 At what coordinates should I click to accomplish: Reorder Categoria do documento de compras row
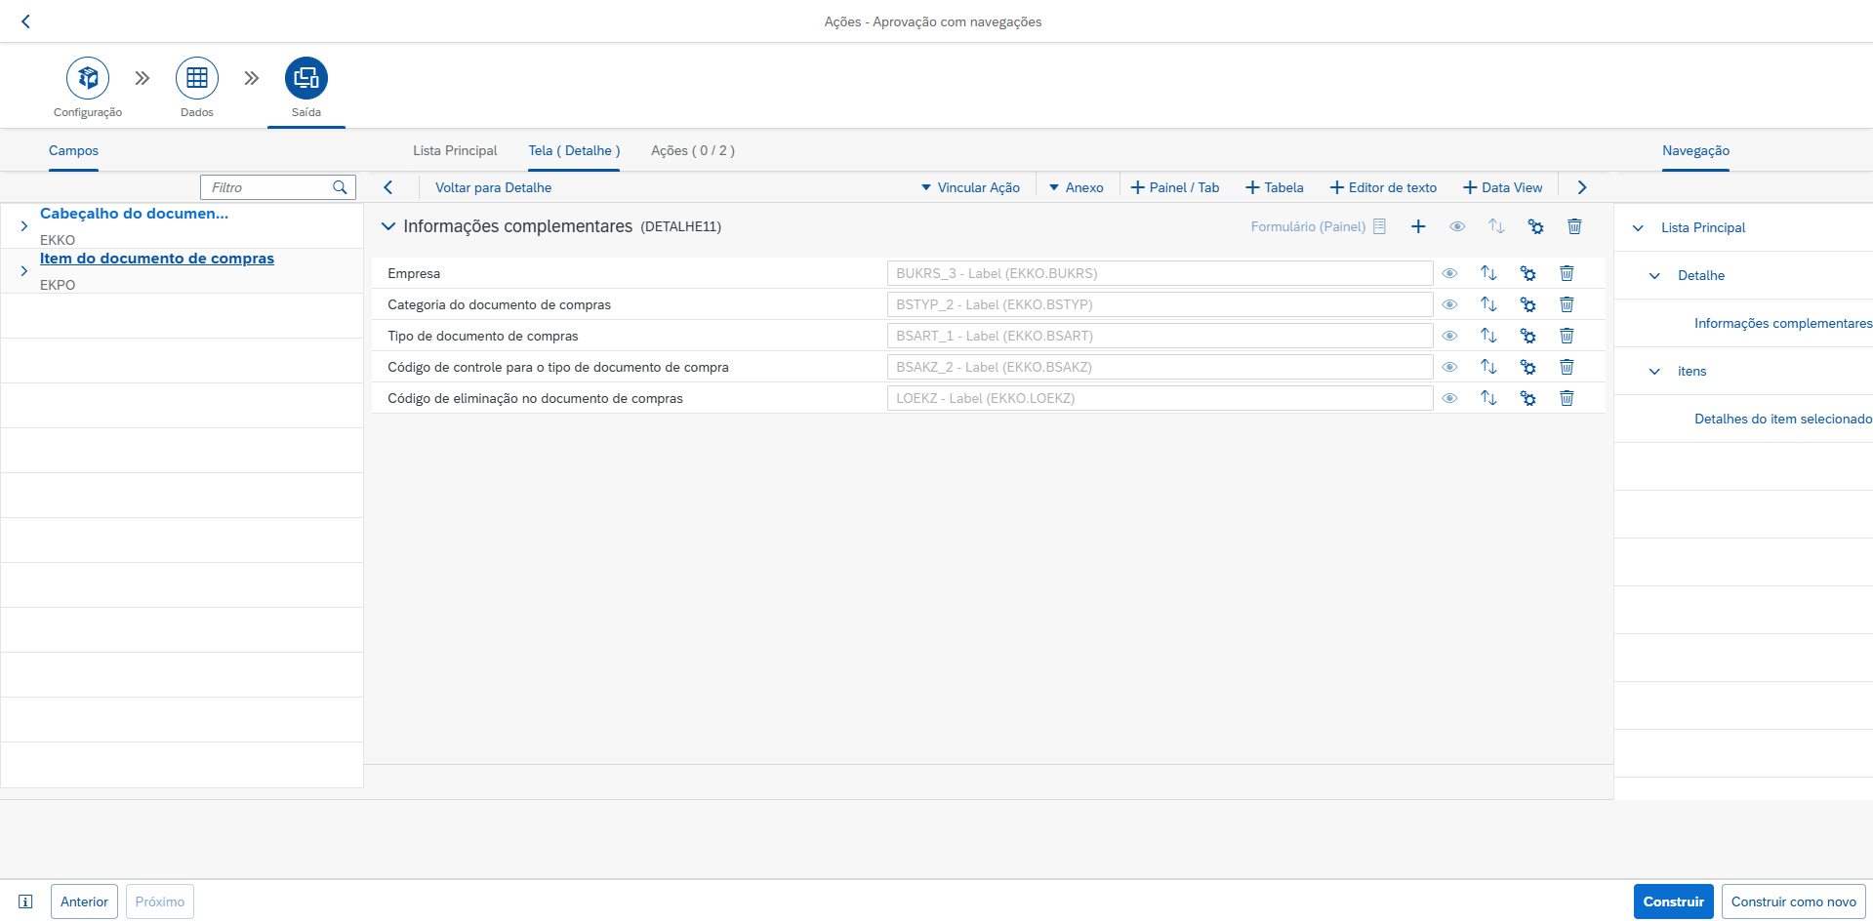[1488, 304]
